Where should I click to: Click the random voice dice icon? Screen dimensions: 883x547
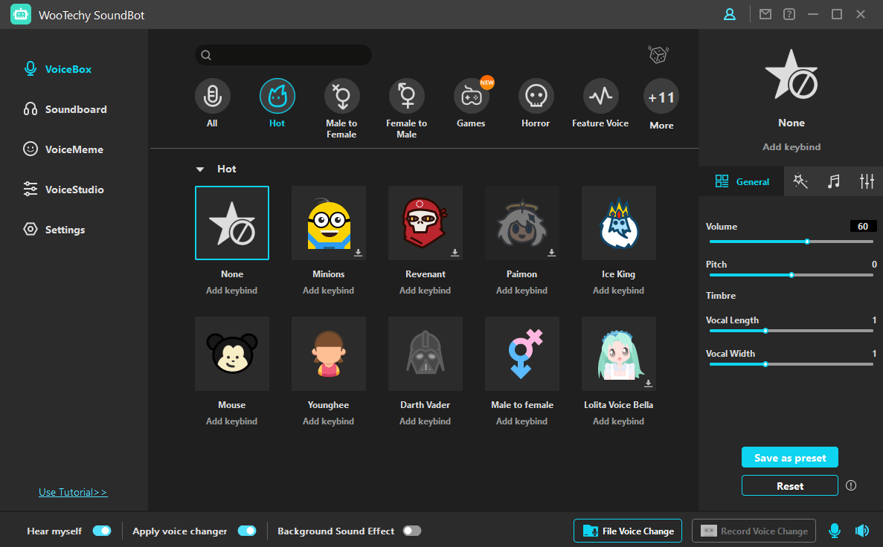(x=658, y=54)
